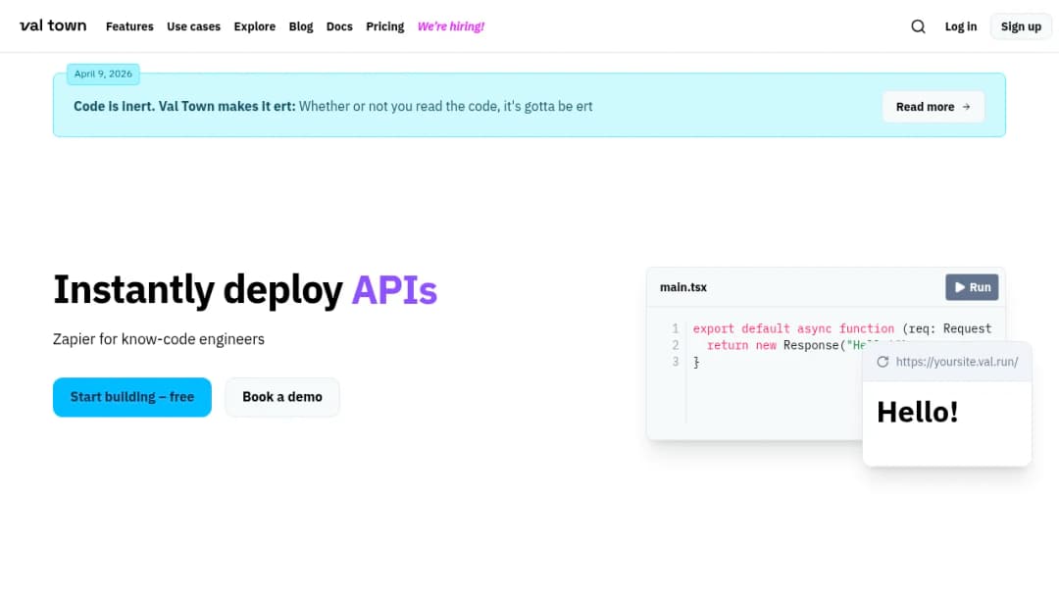This screenshot has width=1059, height=596.
Task: Click the reload icon beside yoursite.val.run
Action: 882,362
